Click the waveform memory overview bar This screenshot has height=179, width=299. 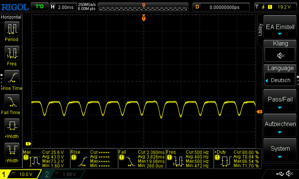pos(143,7)
